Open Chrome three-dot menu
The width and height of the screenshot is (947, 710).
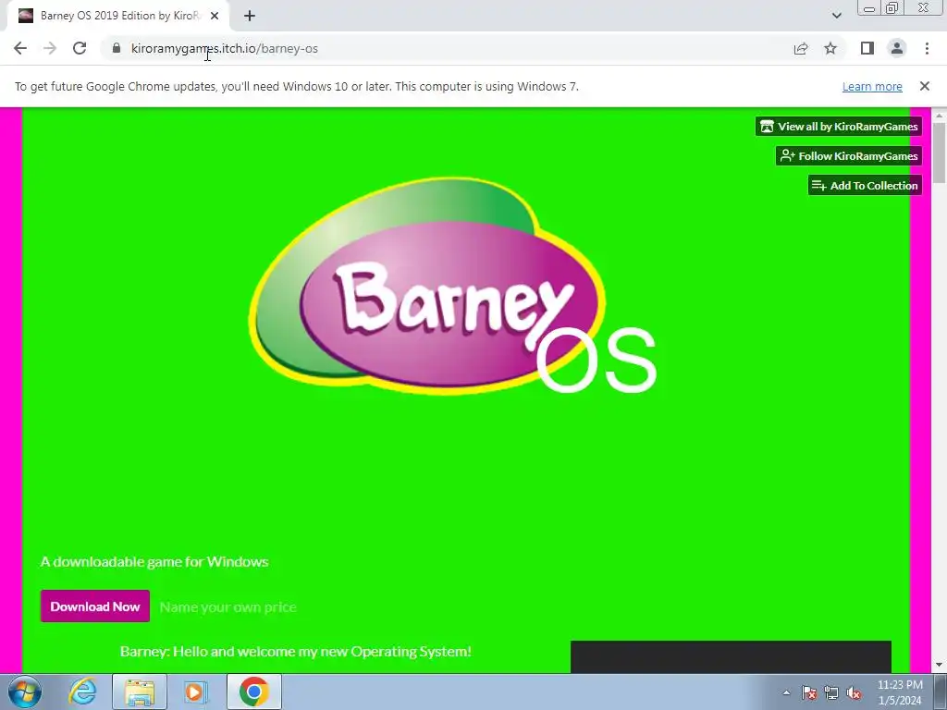coord(927,48)
